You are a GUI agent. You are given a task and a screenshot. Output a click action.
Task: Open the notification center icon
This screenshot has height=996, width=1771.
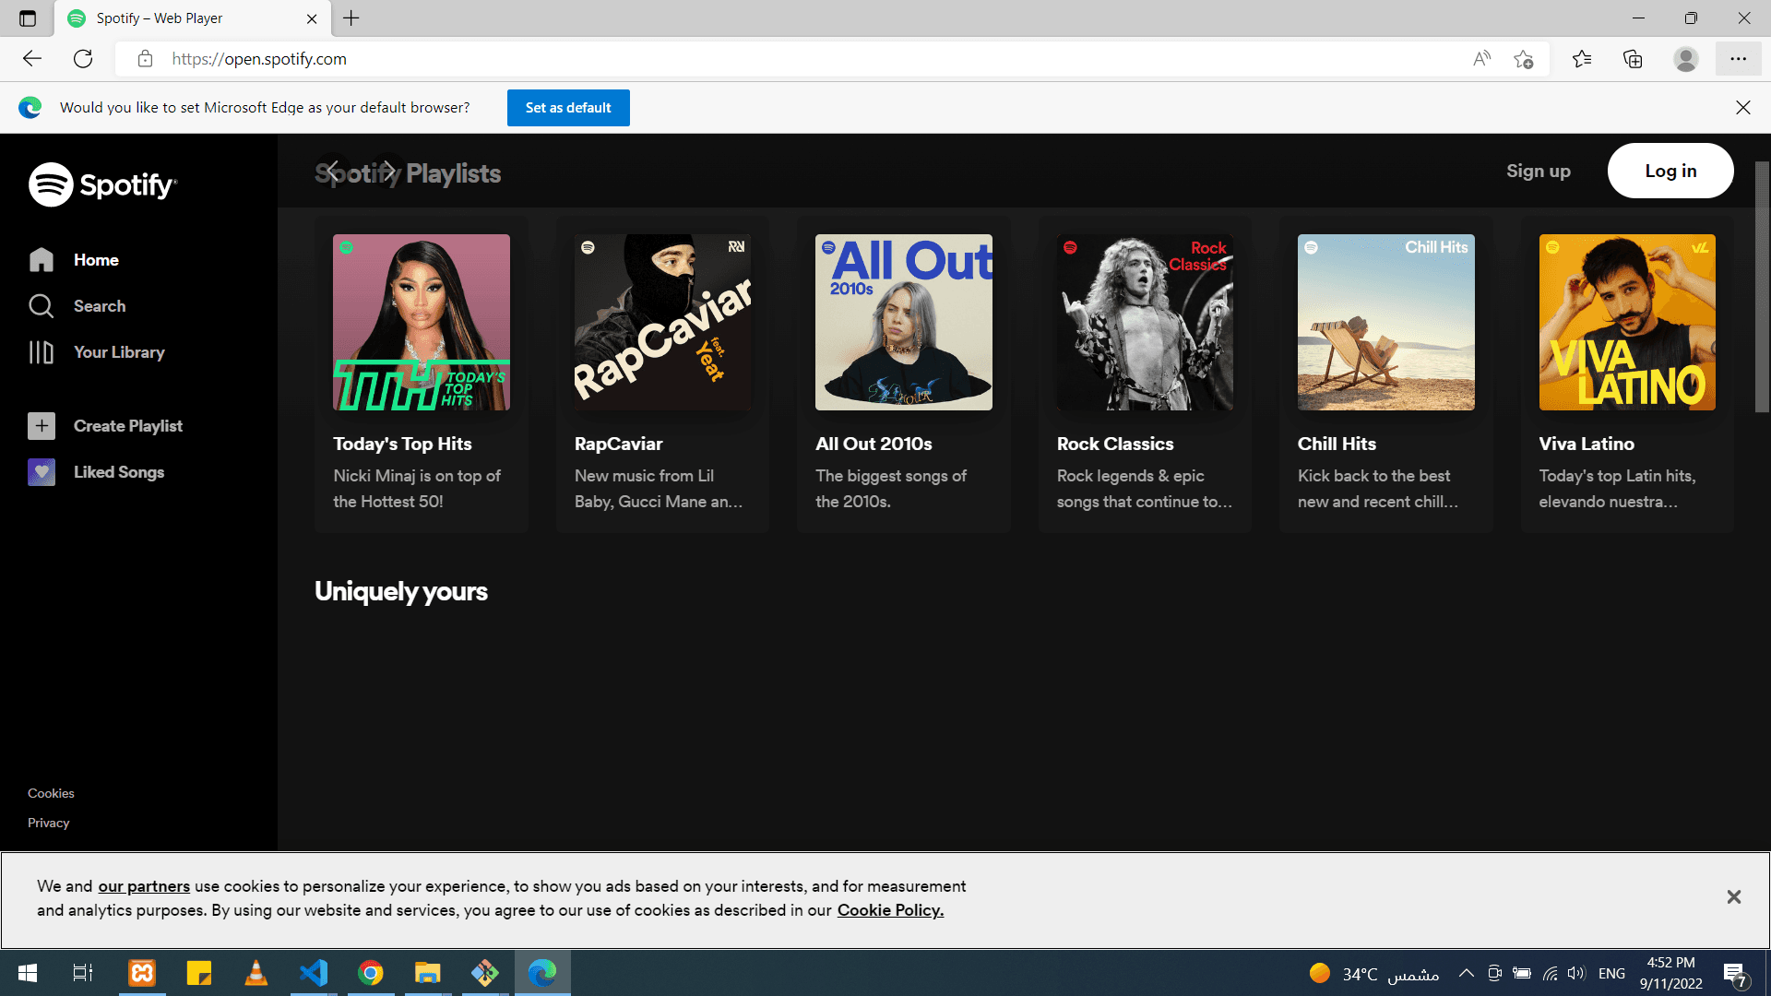click(x=1735, y=974)
